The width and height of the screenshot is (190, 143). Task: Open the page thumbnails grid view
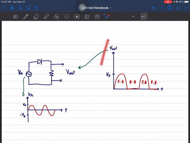[12, 8]
